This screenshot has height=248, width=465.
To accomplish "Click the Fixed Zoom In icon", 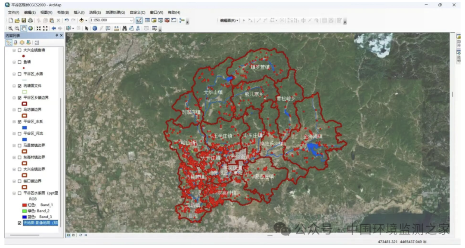I will (39, 28).
